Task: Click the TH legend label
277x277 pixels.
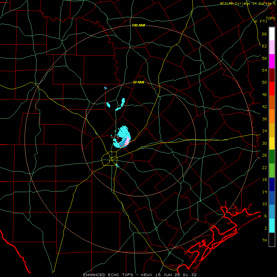Action: pos(264,240)
